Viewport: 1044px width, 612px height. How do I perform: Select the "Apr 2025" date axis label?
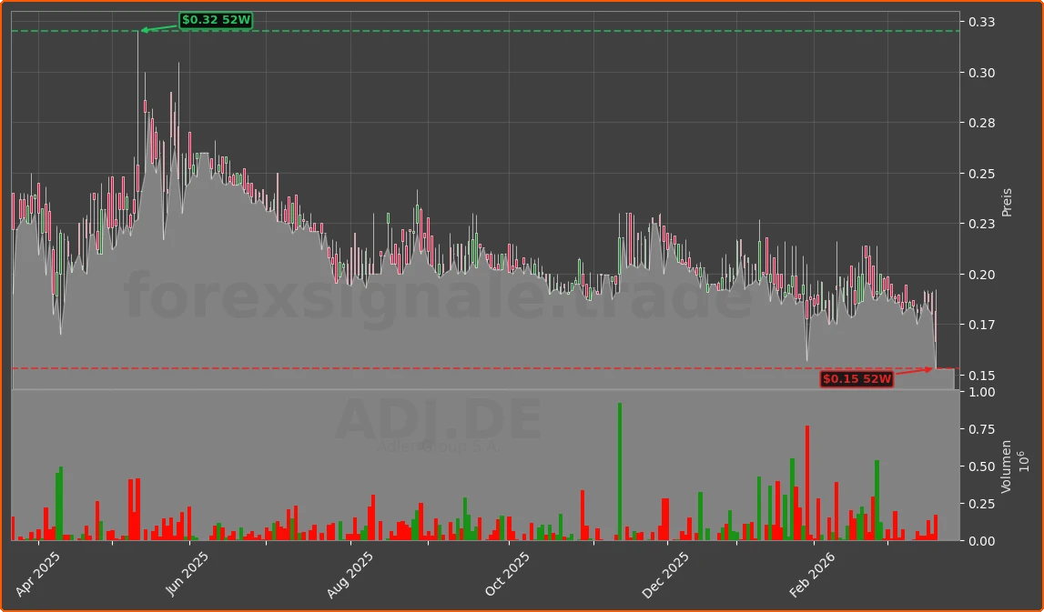38,574
